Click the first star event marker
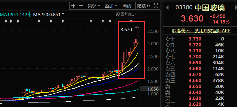237x107 pixels. tap(6, 21)
